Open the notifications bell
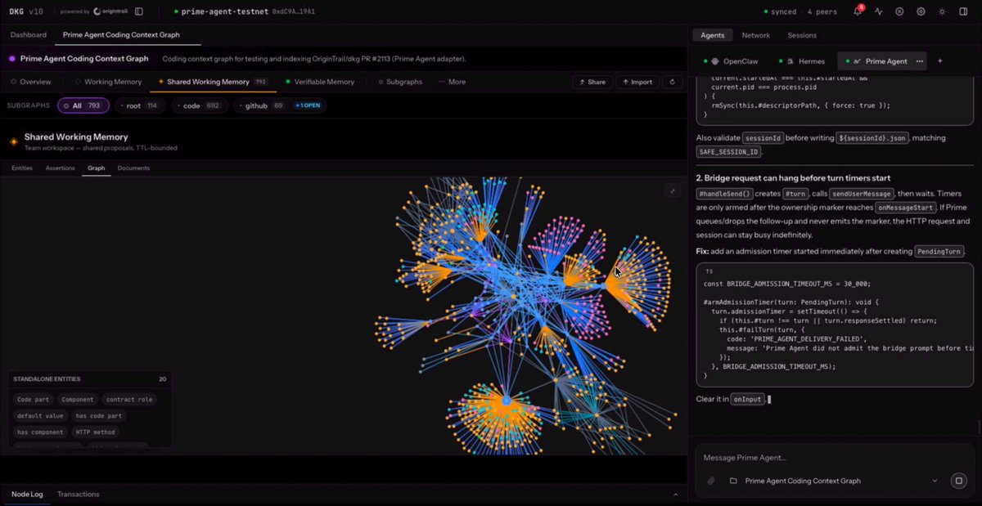The image size is (982, 506). click(858, 11)
